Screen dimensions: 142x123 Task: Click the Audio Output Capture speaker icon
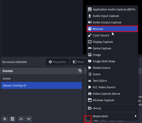(x=90, y=22)
